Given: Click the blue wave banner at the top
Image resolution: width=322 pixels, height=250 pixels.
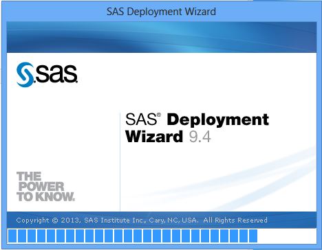Looking at the screenshot, I should tap(162, 37).
